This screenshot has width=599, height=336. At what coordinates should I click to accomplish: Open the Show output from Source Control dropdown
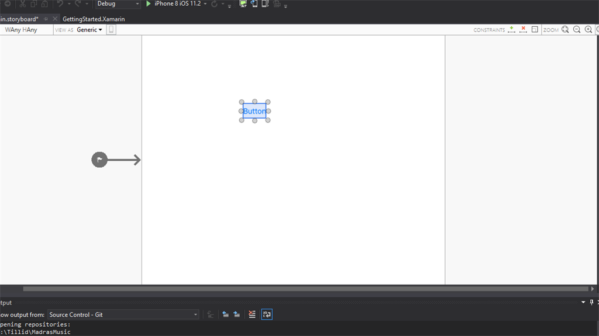click(123, 314)
